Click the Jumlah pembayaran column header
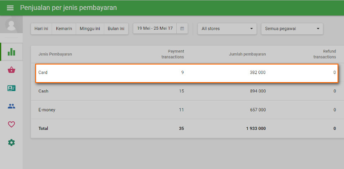 point(248,54)
